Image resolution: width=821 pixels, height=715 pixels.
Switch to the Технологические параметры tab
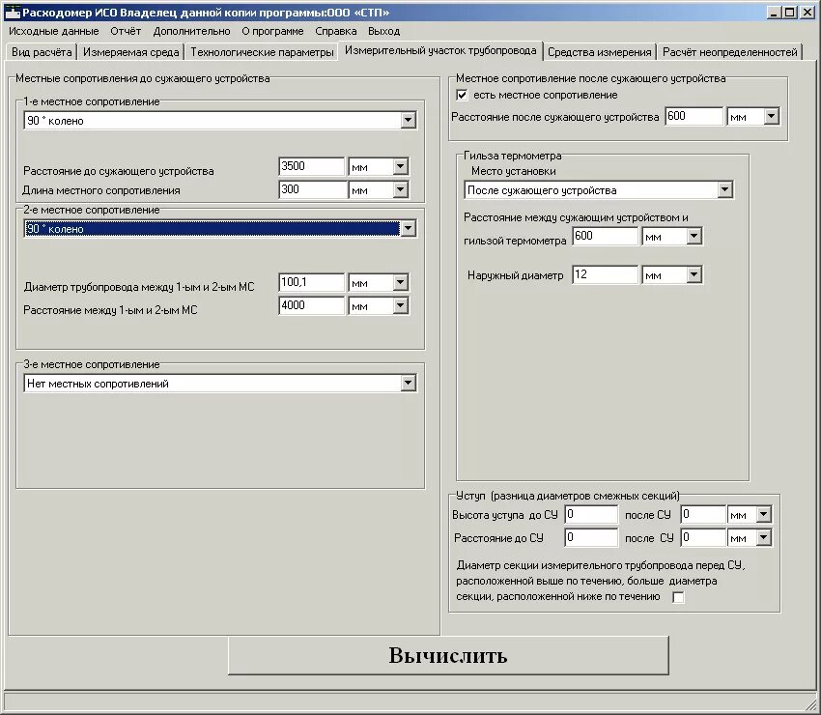[262, 52]
